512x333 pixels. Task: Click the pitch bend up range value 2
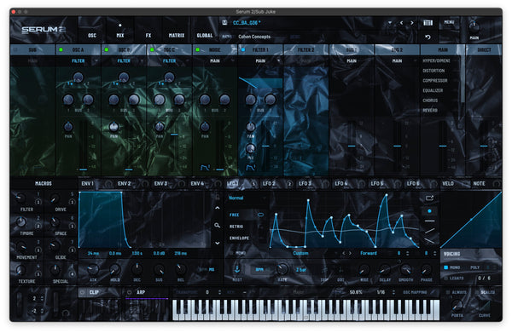(x=34, y=298)
